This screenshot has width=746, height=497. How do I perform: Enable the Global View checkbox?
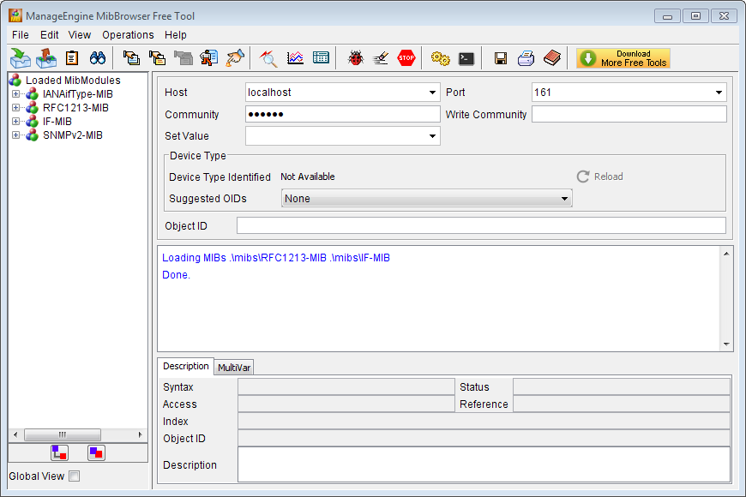75,476
